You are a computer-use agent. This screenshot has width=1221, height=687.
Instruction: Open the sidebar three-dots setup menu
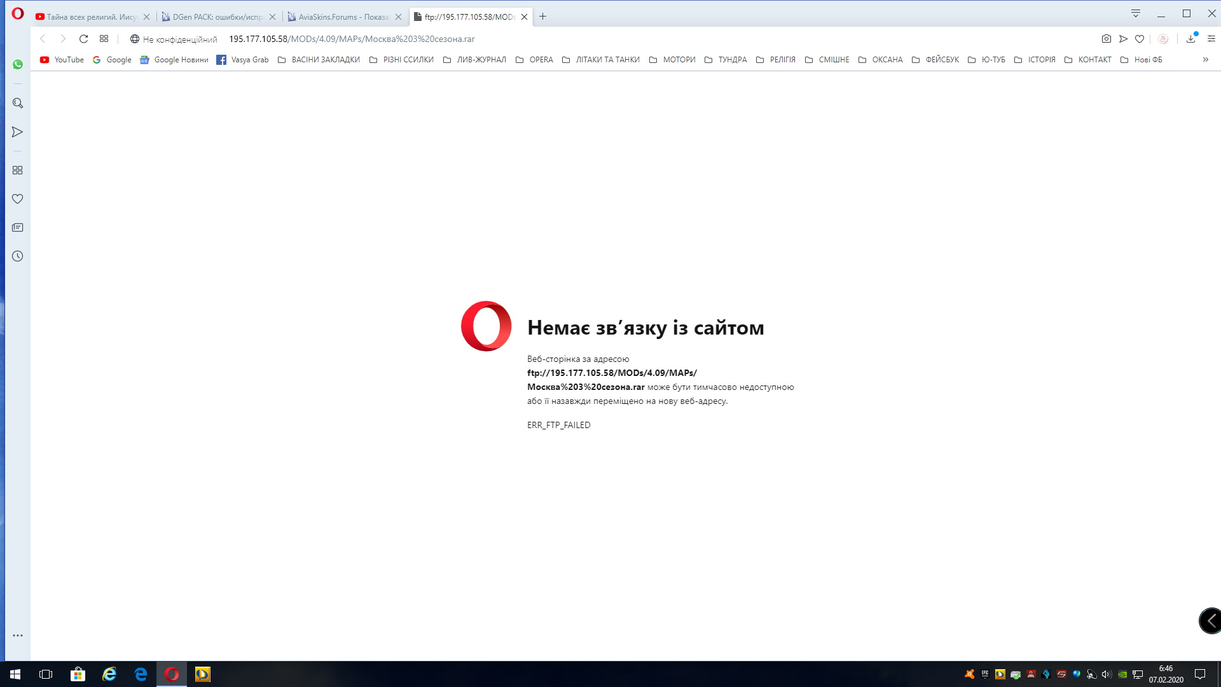pyautogui.click(x=18, y=635)
